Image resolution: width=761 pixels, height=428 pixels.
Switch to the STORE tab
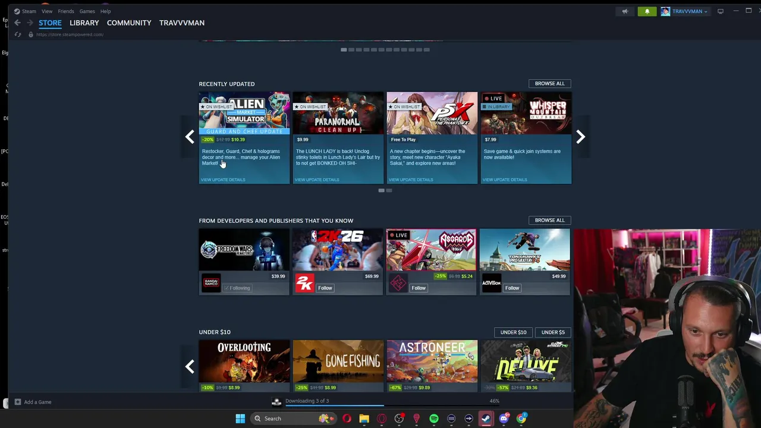[50, 23]
